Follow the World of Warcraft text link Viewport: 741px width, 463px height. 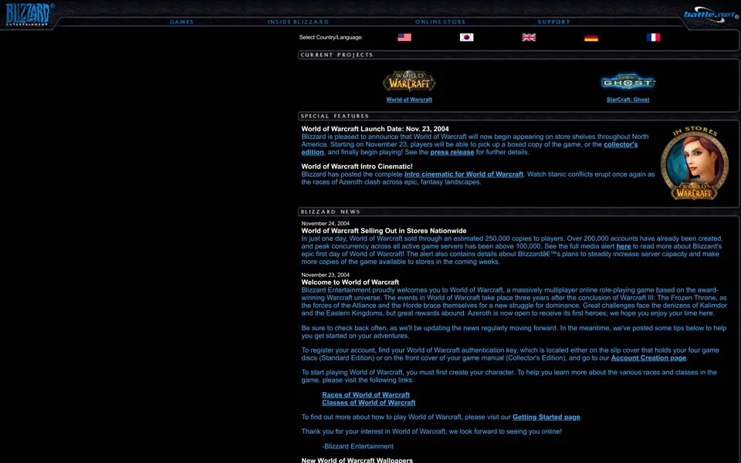point(409,100)
